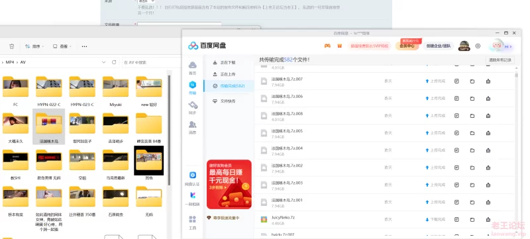Image resolution: width=530 pixels, height=239 pixels.
Task: Open the 正在上传 uploading tab
Action: coord(224,74)
